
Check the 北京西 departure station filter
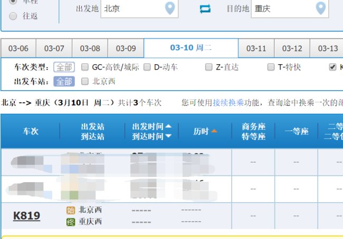[x=85, y=82]
